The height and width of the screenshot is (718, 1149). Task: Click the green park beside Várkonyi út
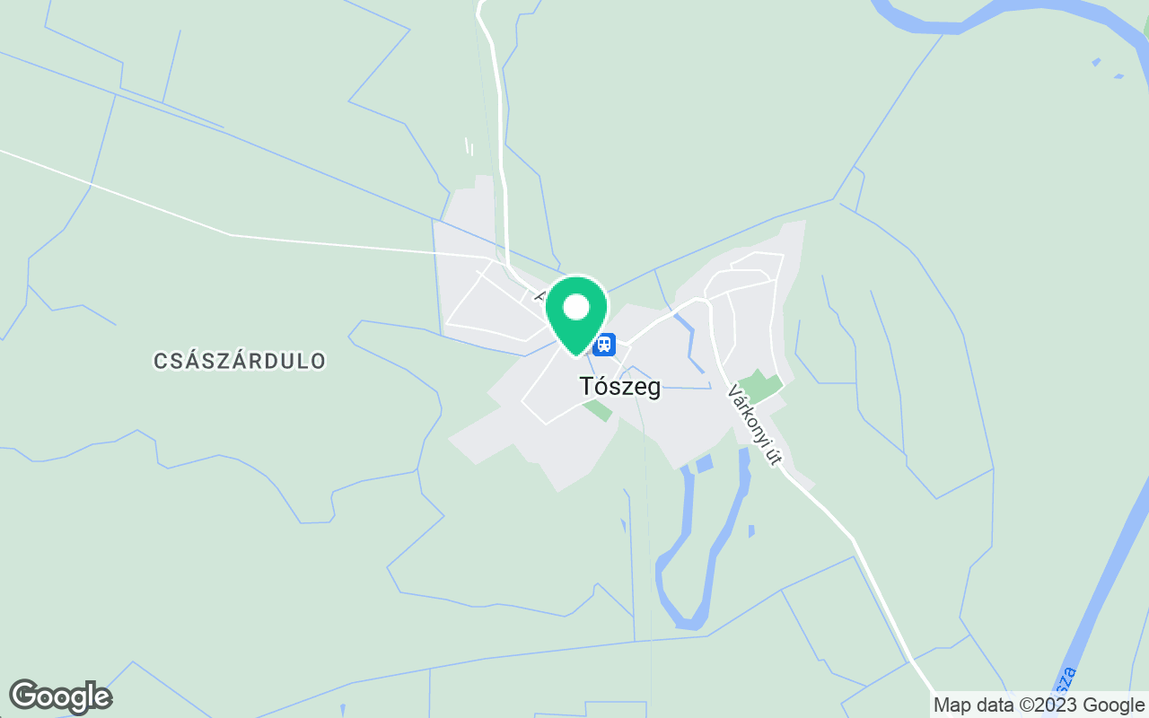pos(759,386)
